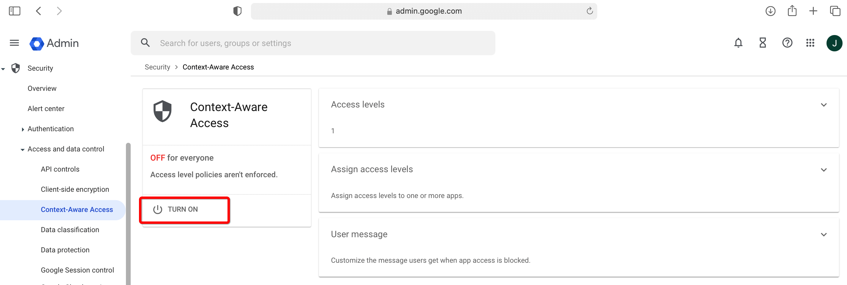
Task: Click the Security shield icon in sidebar
Action: point(15,68)
